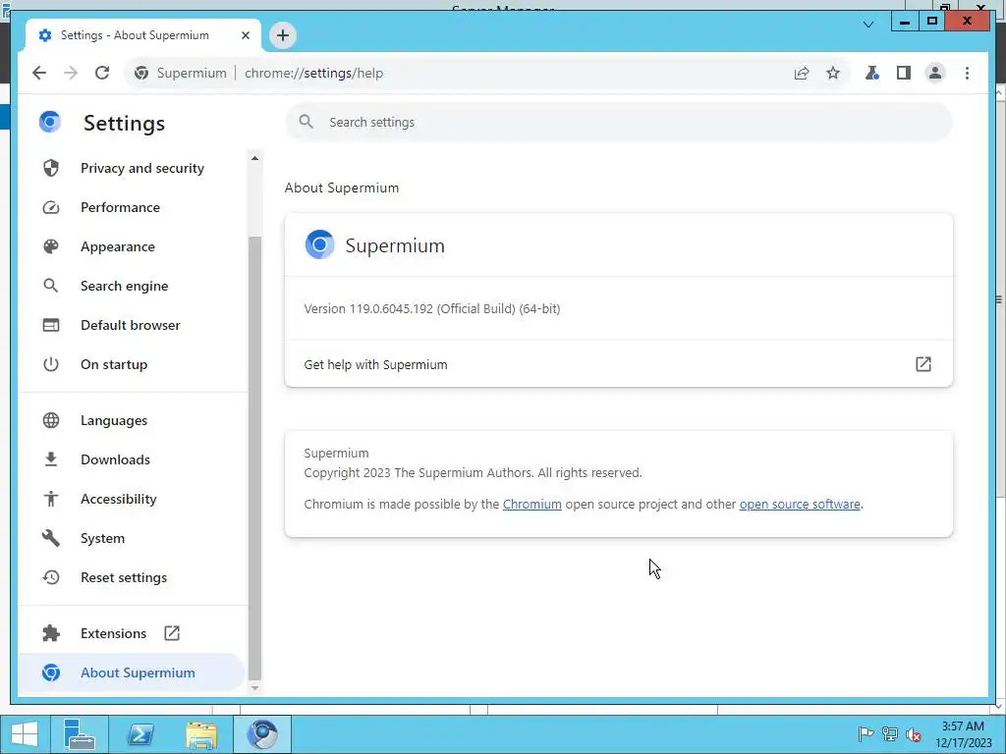
Task: Share this page via the share icon
Action: tap(802, 73)
